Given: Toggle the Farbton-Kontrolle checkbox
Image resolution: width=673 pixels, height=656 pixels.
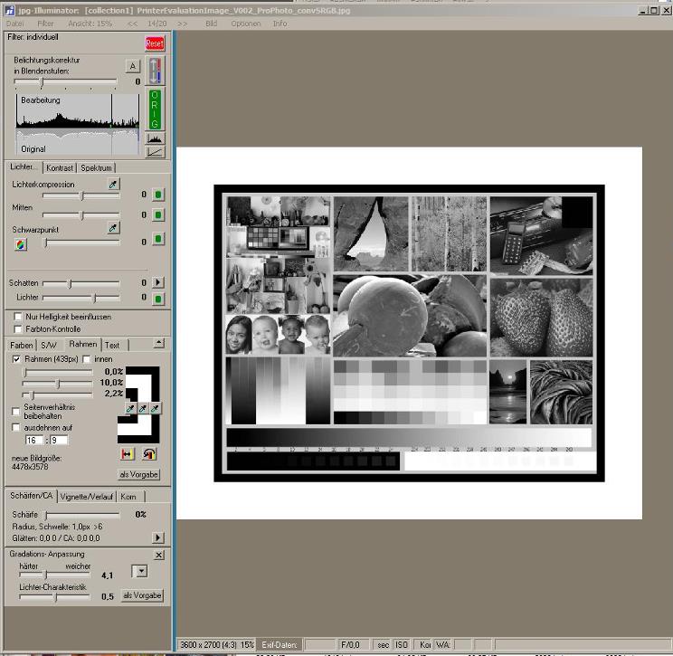Looking at the screenshot, I should [18, 329].
